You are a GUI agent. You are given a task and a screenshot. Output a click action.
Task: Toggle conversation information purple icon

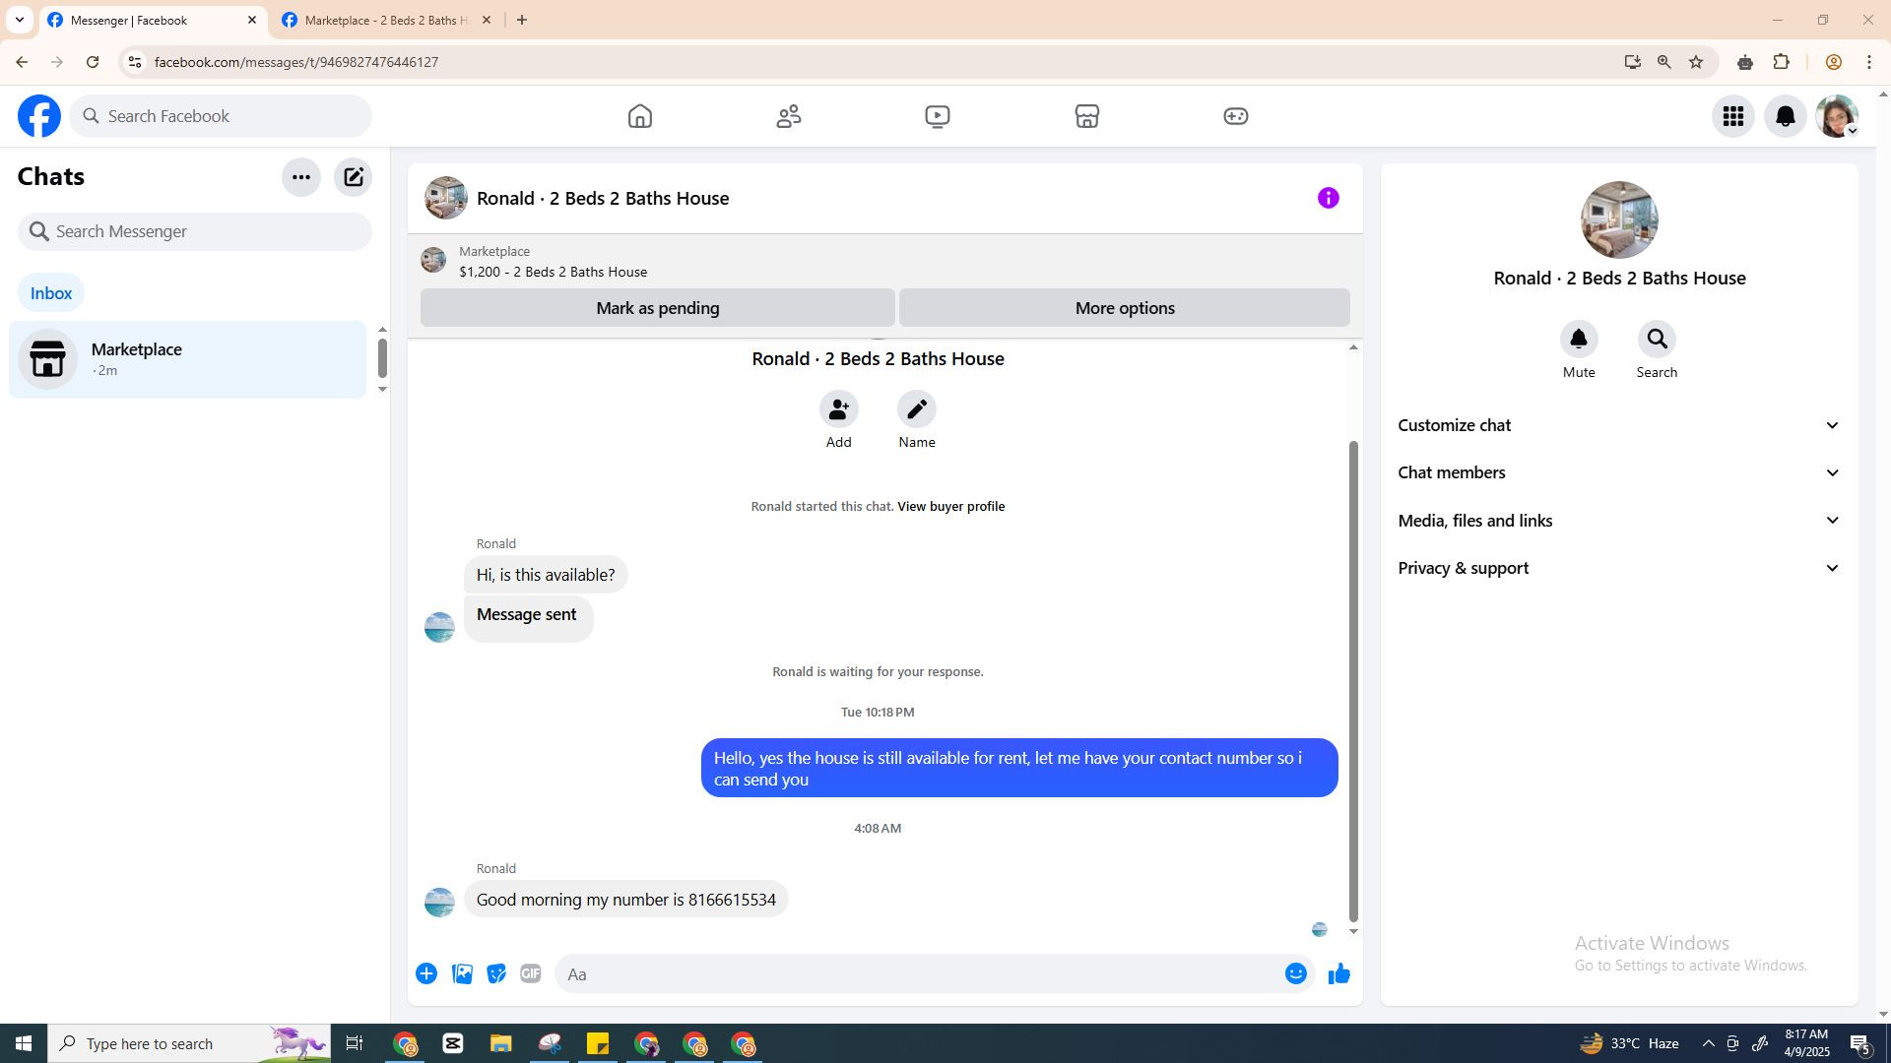(x=1329, y=198)
